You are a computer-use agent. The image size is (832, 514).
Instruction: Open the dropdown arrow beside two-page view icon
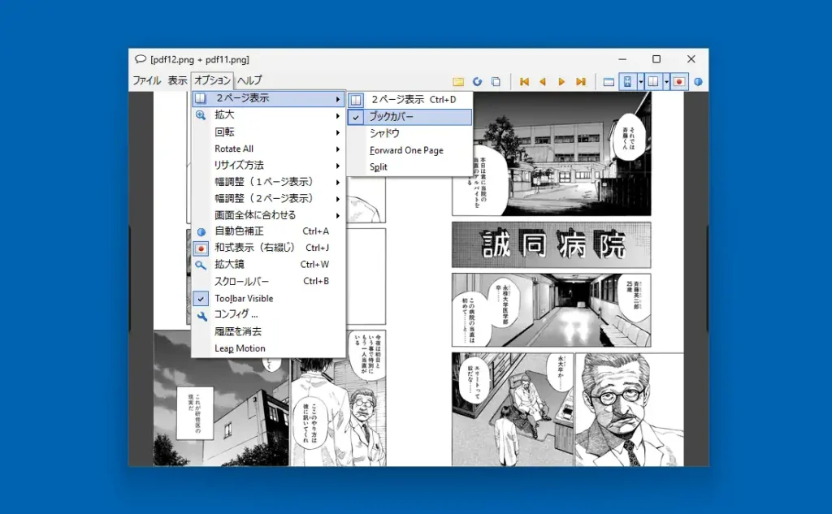tap(666, 80)
